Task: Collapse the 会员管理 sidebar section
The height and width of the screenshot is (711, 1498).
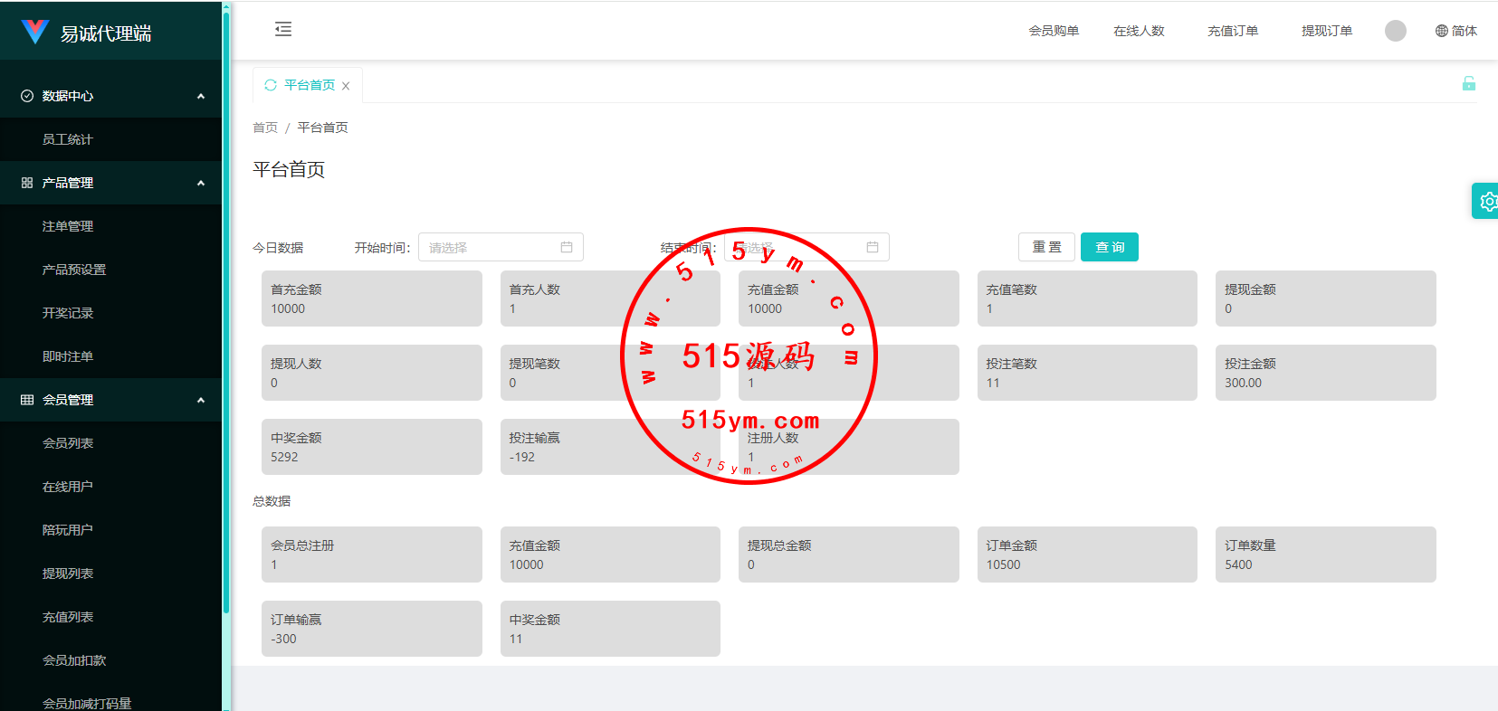Action: [x=200, y=400]
